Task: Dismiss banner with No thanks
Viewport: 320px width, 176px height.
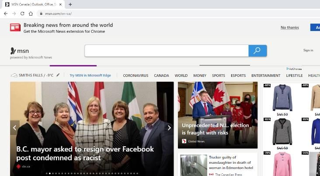Action: (289, 28)
